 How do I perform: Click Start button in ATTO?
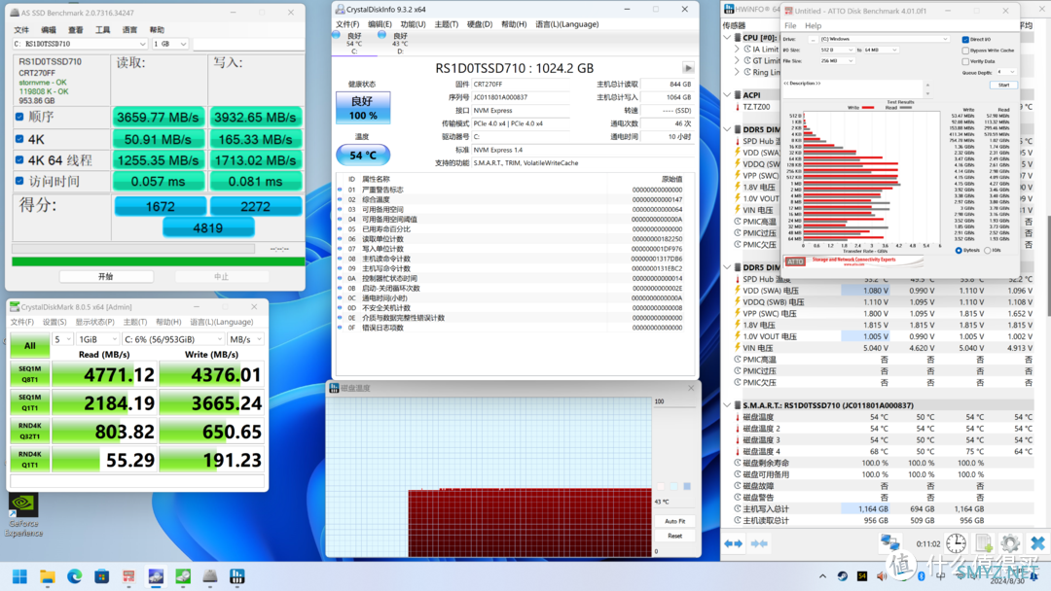(1003, 85)
